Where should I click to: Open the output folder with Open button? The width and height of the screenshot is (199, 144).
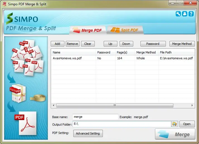point(187,124)
